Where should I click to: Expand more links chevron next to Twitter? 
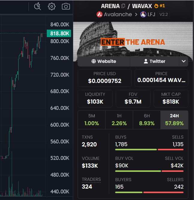[184, 61]
